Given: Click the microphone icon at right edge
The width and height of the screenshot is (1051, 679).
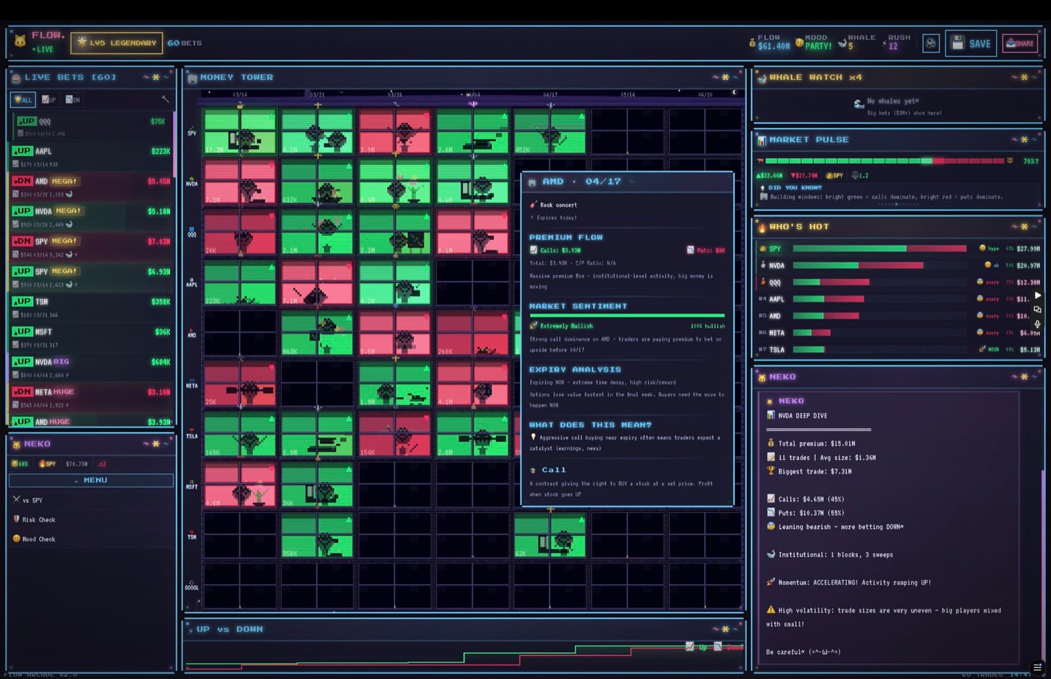Looking at the screenshot, I should [1038, 324].
